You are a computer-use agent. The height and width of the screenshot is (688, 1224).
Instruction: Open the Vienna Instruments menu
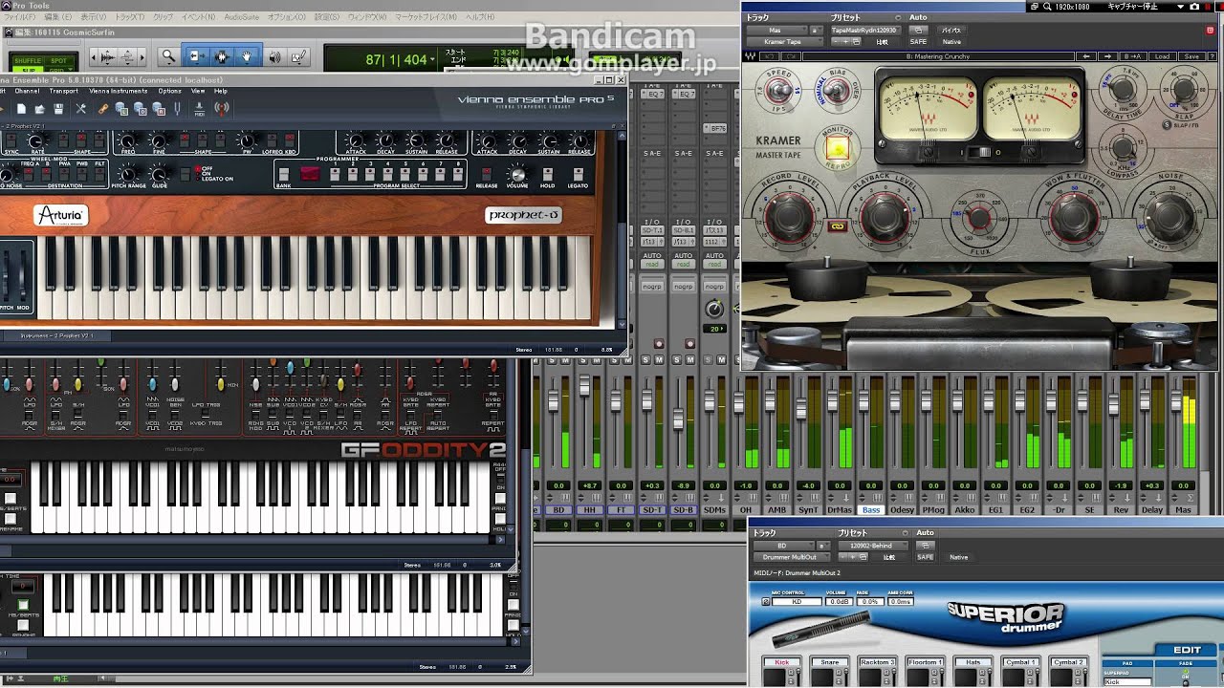coord(119,91)
